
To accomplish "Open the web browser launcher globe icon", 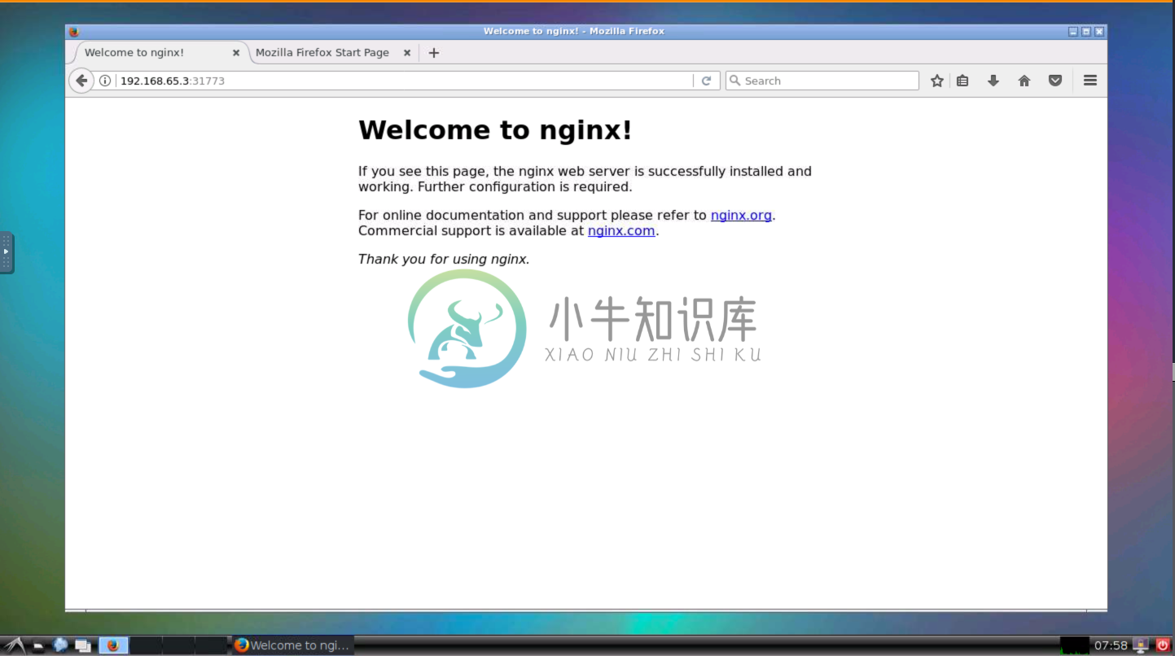I will click(60, 645).
